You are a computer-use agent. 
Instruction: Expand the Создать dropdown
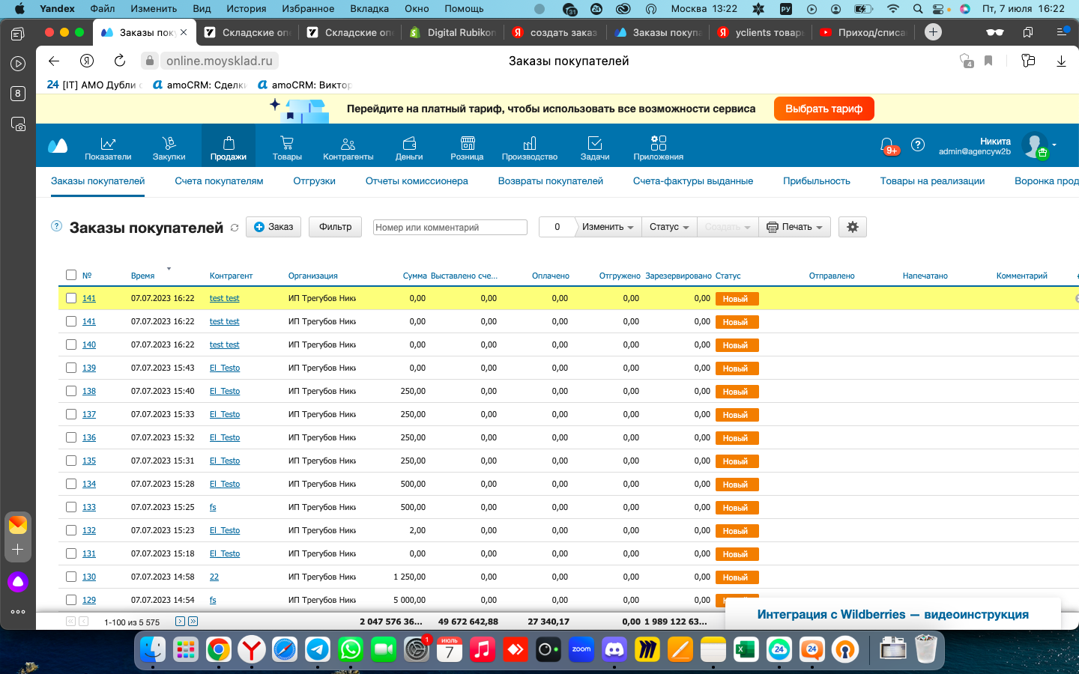[x=728, y=227]
